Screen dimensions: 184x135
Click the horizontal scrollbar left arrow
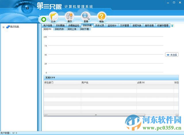[45, 115]
